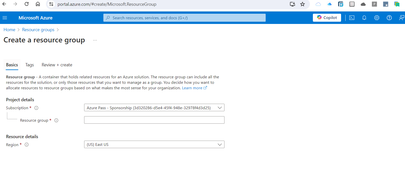Go to the Resource groups breadcrumb
The width and height of the screenshot is (405, 192).
click(38, 30)
